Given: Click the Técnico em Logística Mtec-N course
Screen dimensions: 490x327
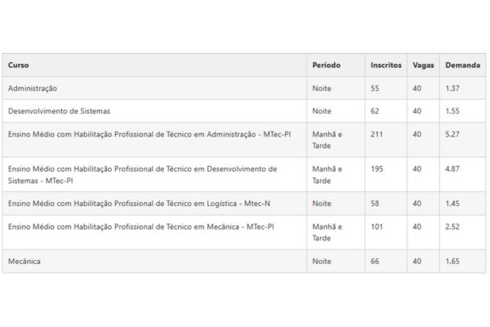Looking at the screenshot, I should click(x=139, y=204).
